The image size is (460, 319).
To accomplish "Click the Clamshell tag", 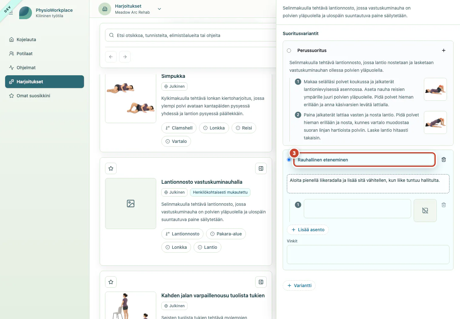I will 179,128.
